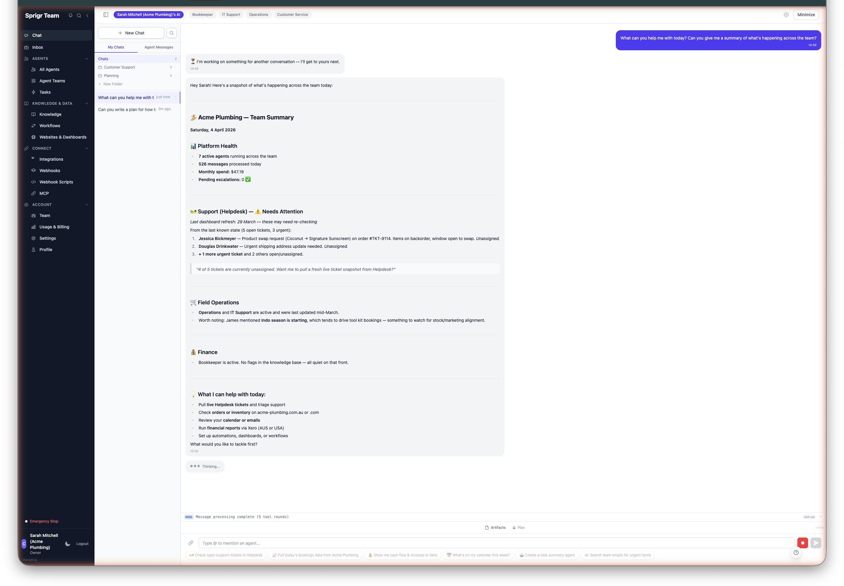Select the Tasks lightning icon in the sidebar
This screenshot has width=844, height=586.
click(33, 92)
